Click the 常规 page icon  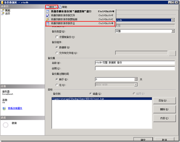pos(3,10)
